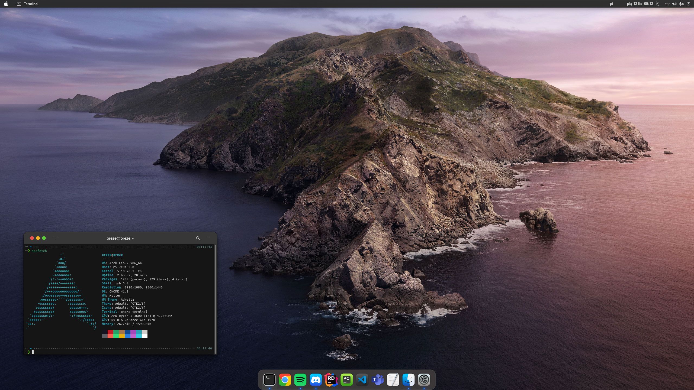Open the Apple logo activities menu
Viewport: 694px width, 390px height.
tap(6, 4)
